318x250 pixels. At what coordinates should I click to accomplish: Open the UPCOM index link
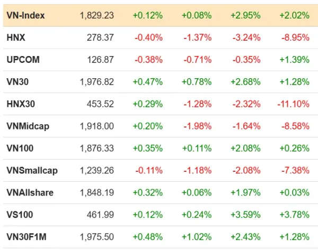pyautogui.click(x=23, y=60)
